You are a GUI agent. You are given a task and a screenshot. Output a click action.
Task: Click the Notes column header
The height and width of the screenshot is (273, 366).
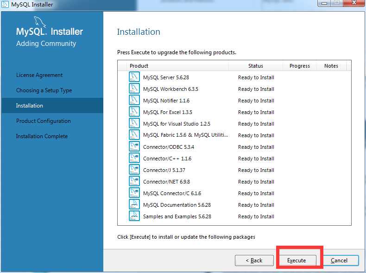coord(331,66)
